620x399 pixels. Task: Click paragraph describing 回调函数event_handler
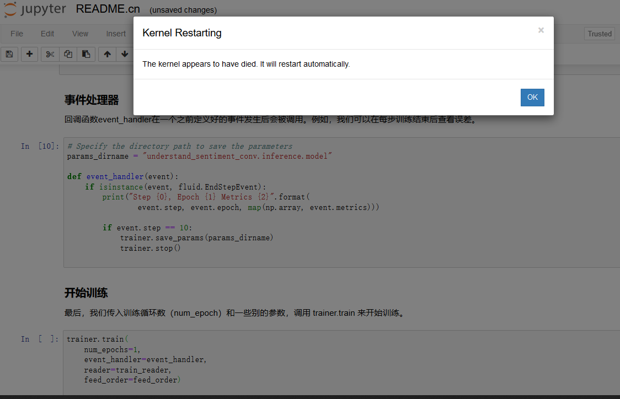(x=272, y=119)
